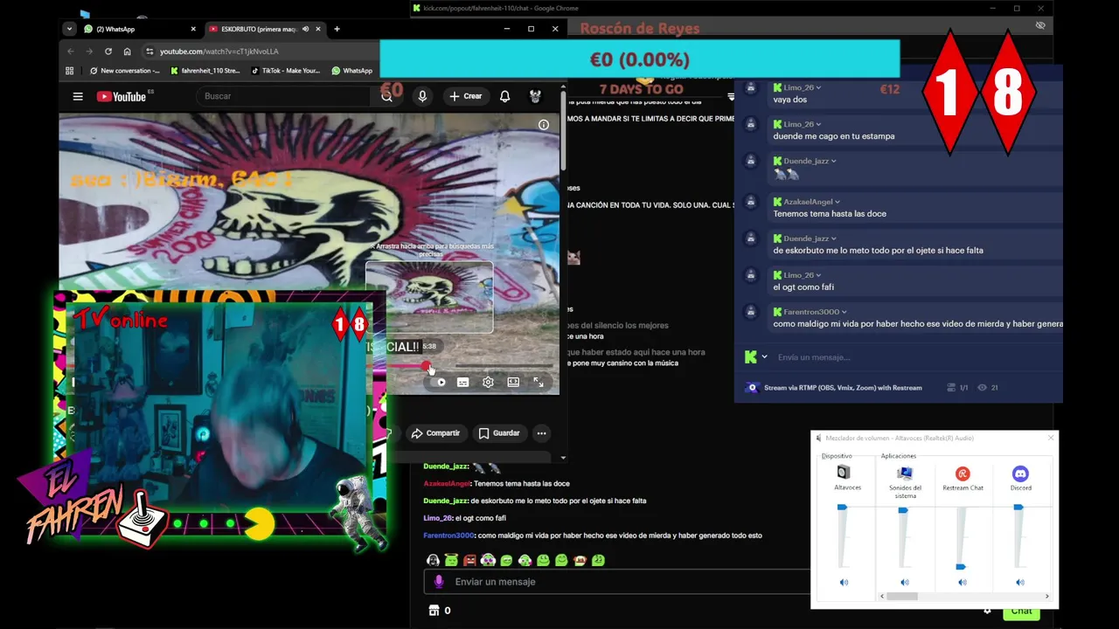Viewport: 1119px width, 629px height.
Task: Expand AzakaelAngel user chevron in Restream chat
Action: tap(838, 202)
